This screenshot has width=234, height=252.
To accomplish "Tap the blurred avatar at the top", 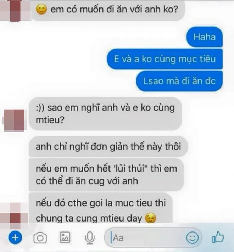I will pos(15,10).
